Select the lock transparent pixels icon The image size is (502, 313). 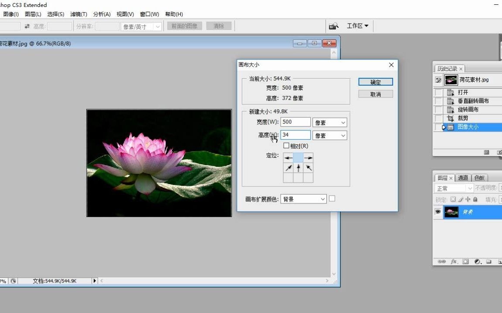coord(452,199)
